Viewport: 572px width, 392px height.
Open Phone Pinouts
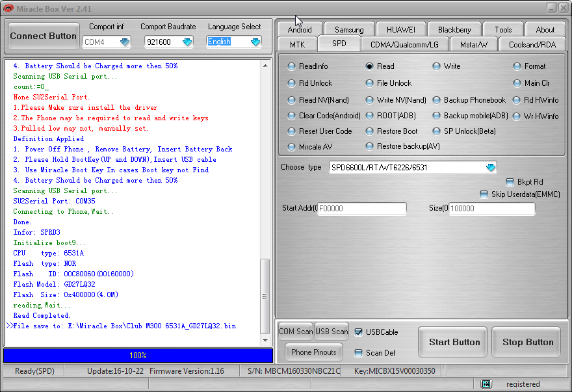coord(314,352)
